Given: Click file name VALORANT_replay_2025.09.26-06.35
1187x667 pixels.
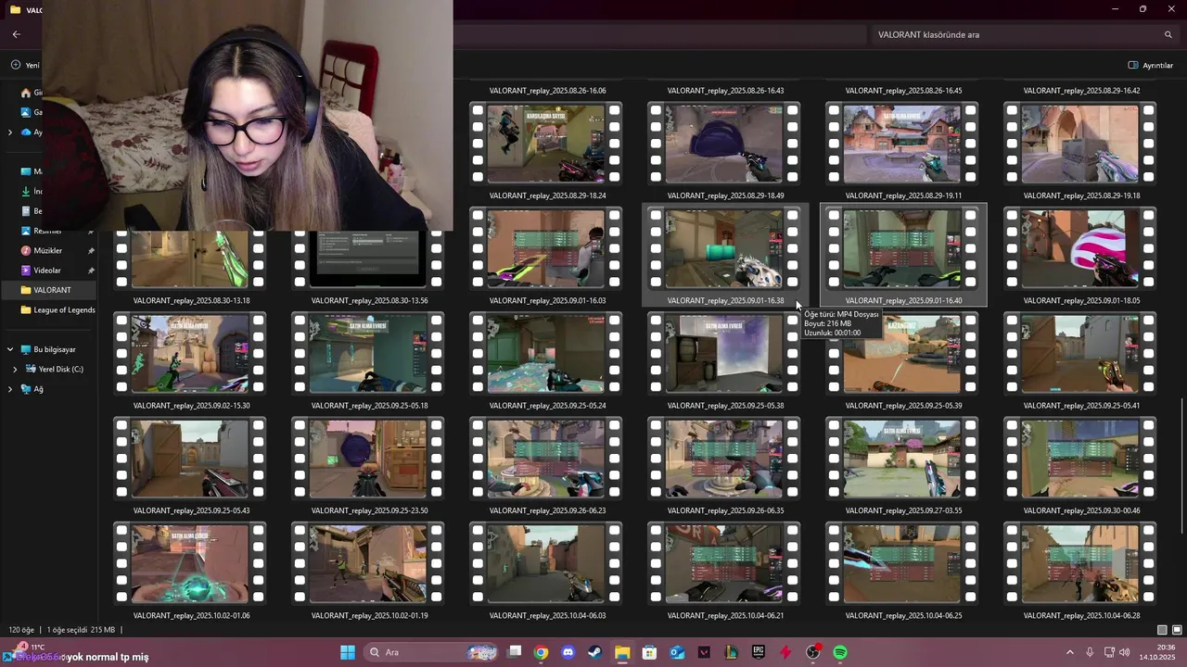Looking at the screenshot, I should tap(725, 510).
